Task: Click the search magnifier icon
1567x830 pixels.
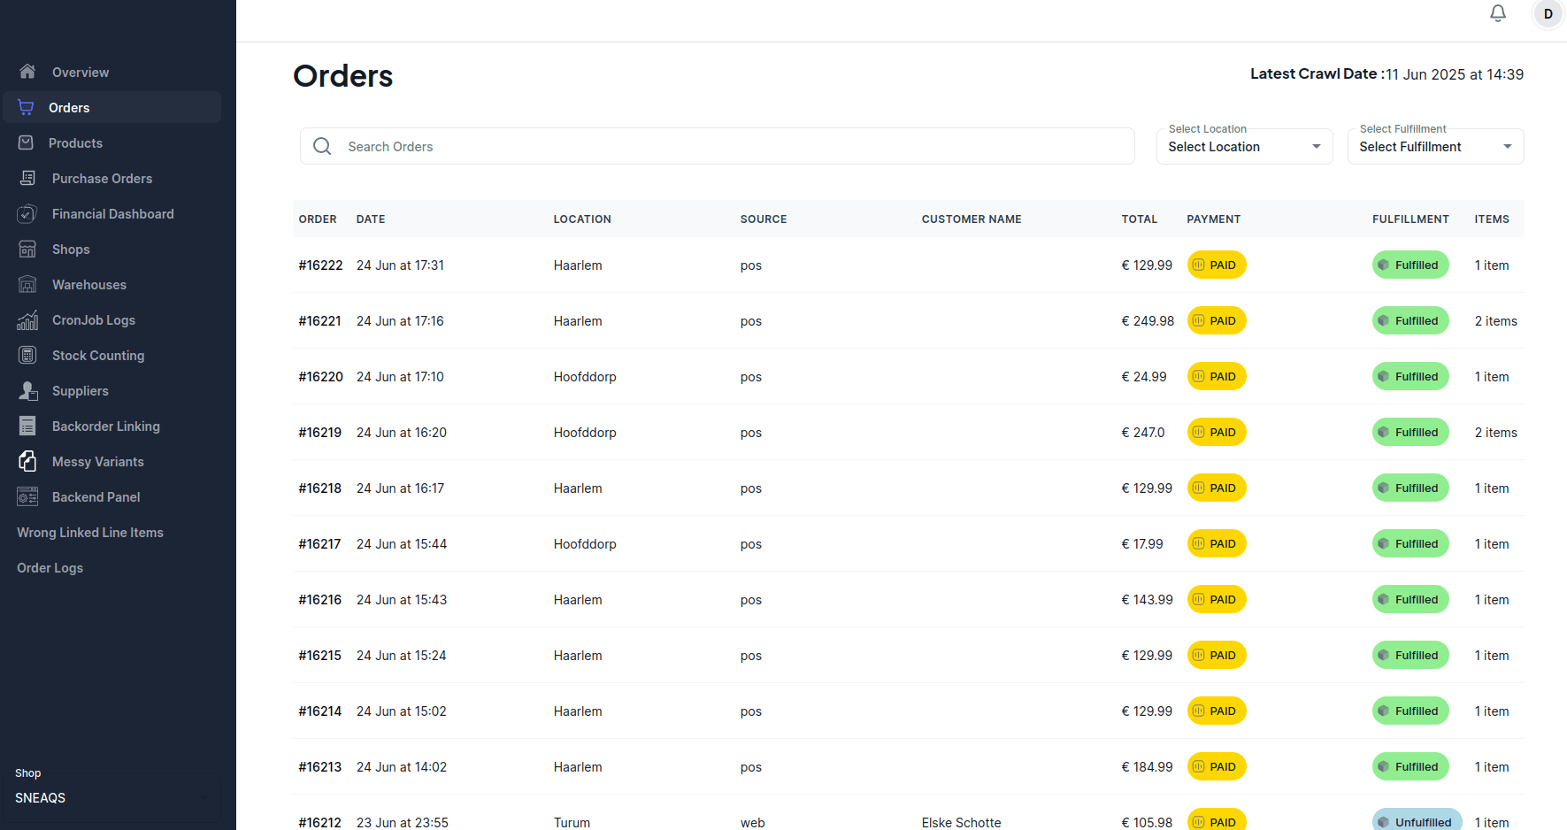Action: click(322, 146)
